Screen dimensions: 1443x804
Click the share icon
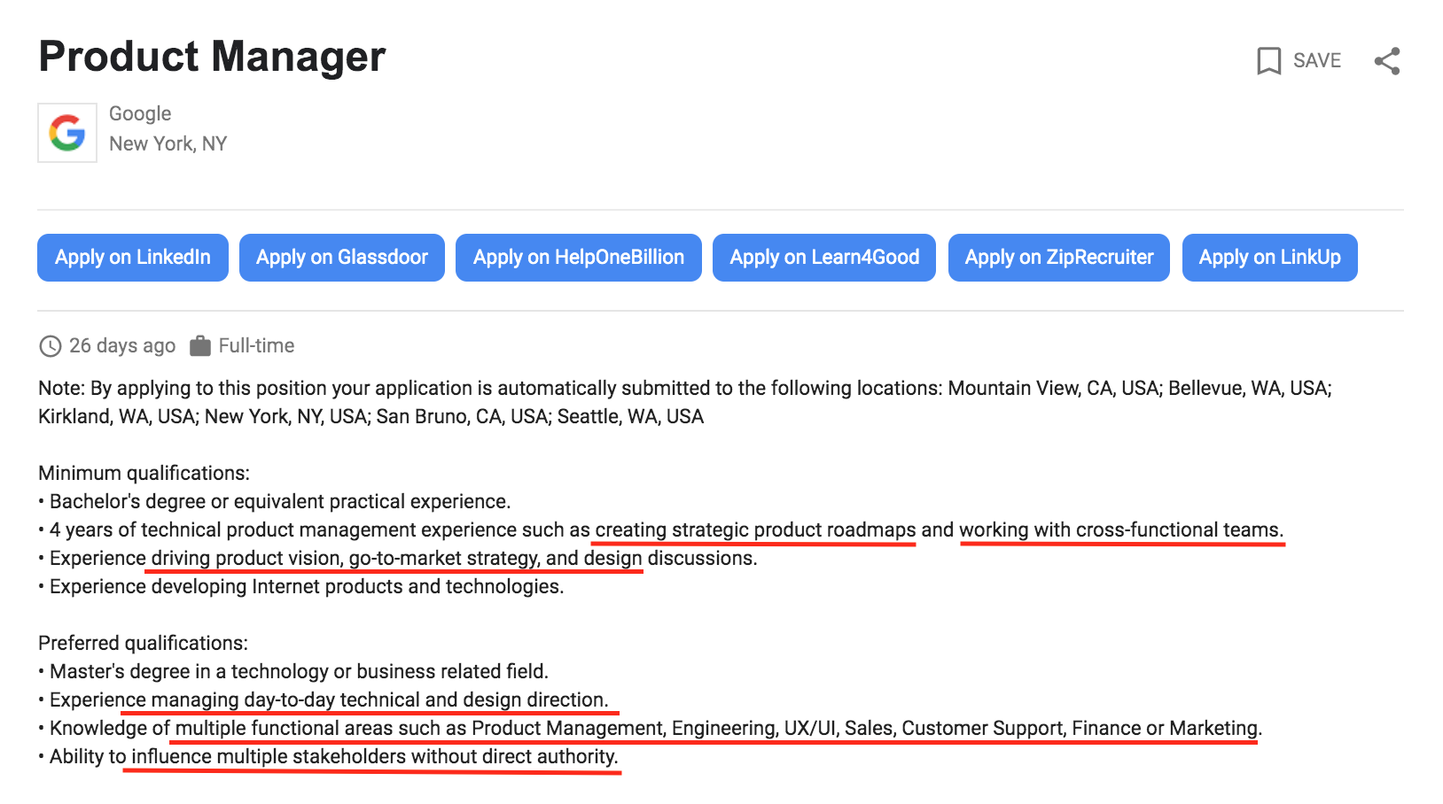(1387, 61)
